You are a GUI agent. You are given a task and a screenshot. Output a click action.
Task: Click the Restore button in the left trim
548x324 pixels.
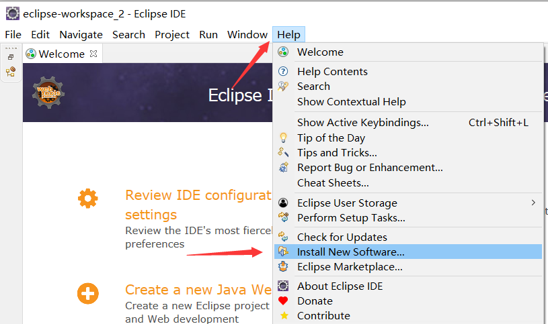point(11,58)
